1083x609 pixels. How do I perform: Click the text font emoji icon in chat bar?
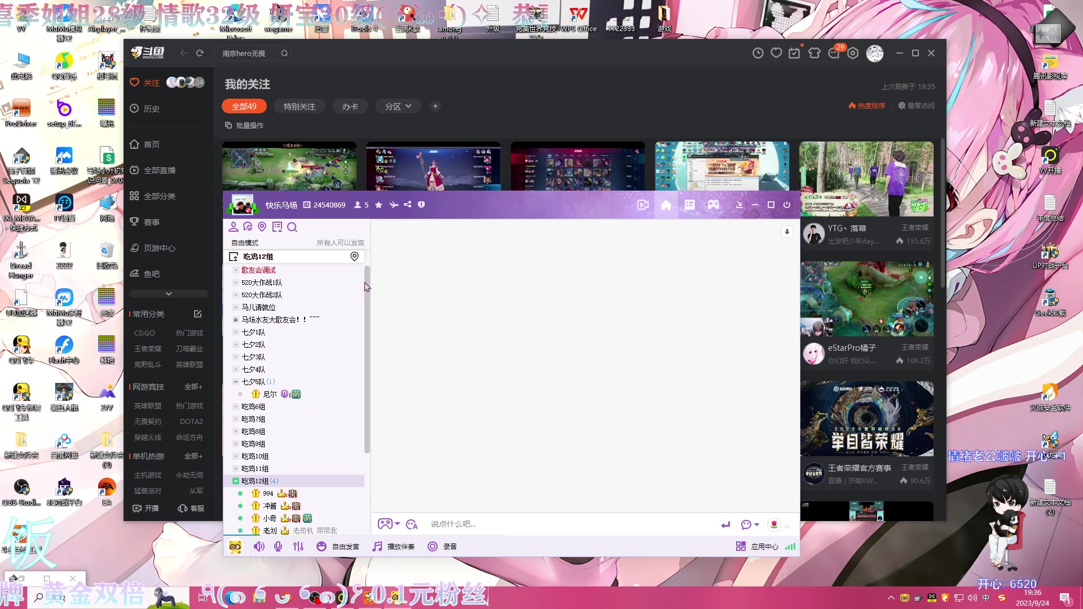click(x=412, y=524)
